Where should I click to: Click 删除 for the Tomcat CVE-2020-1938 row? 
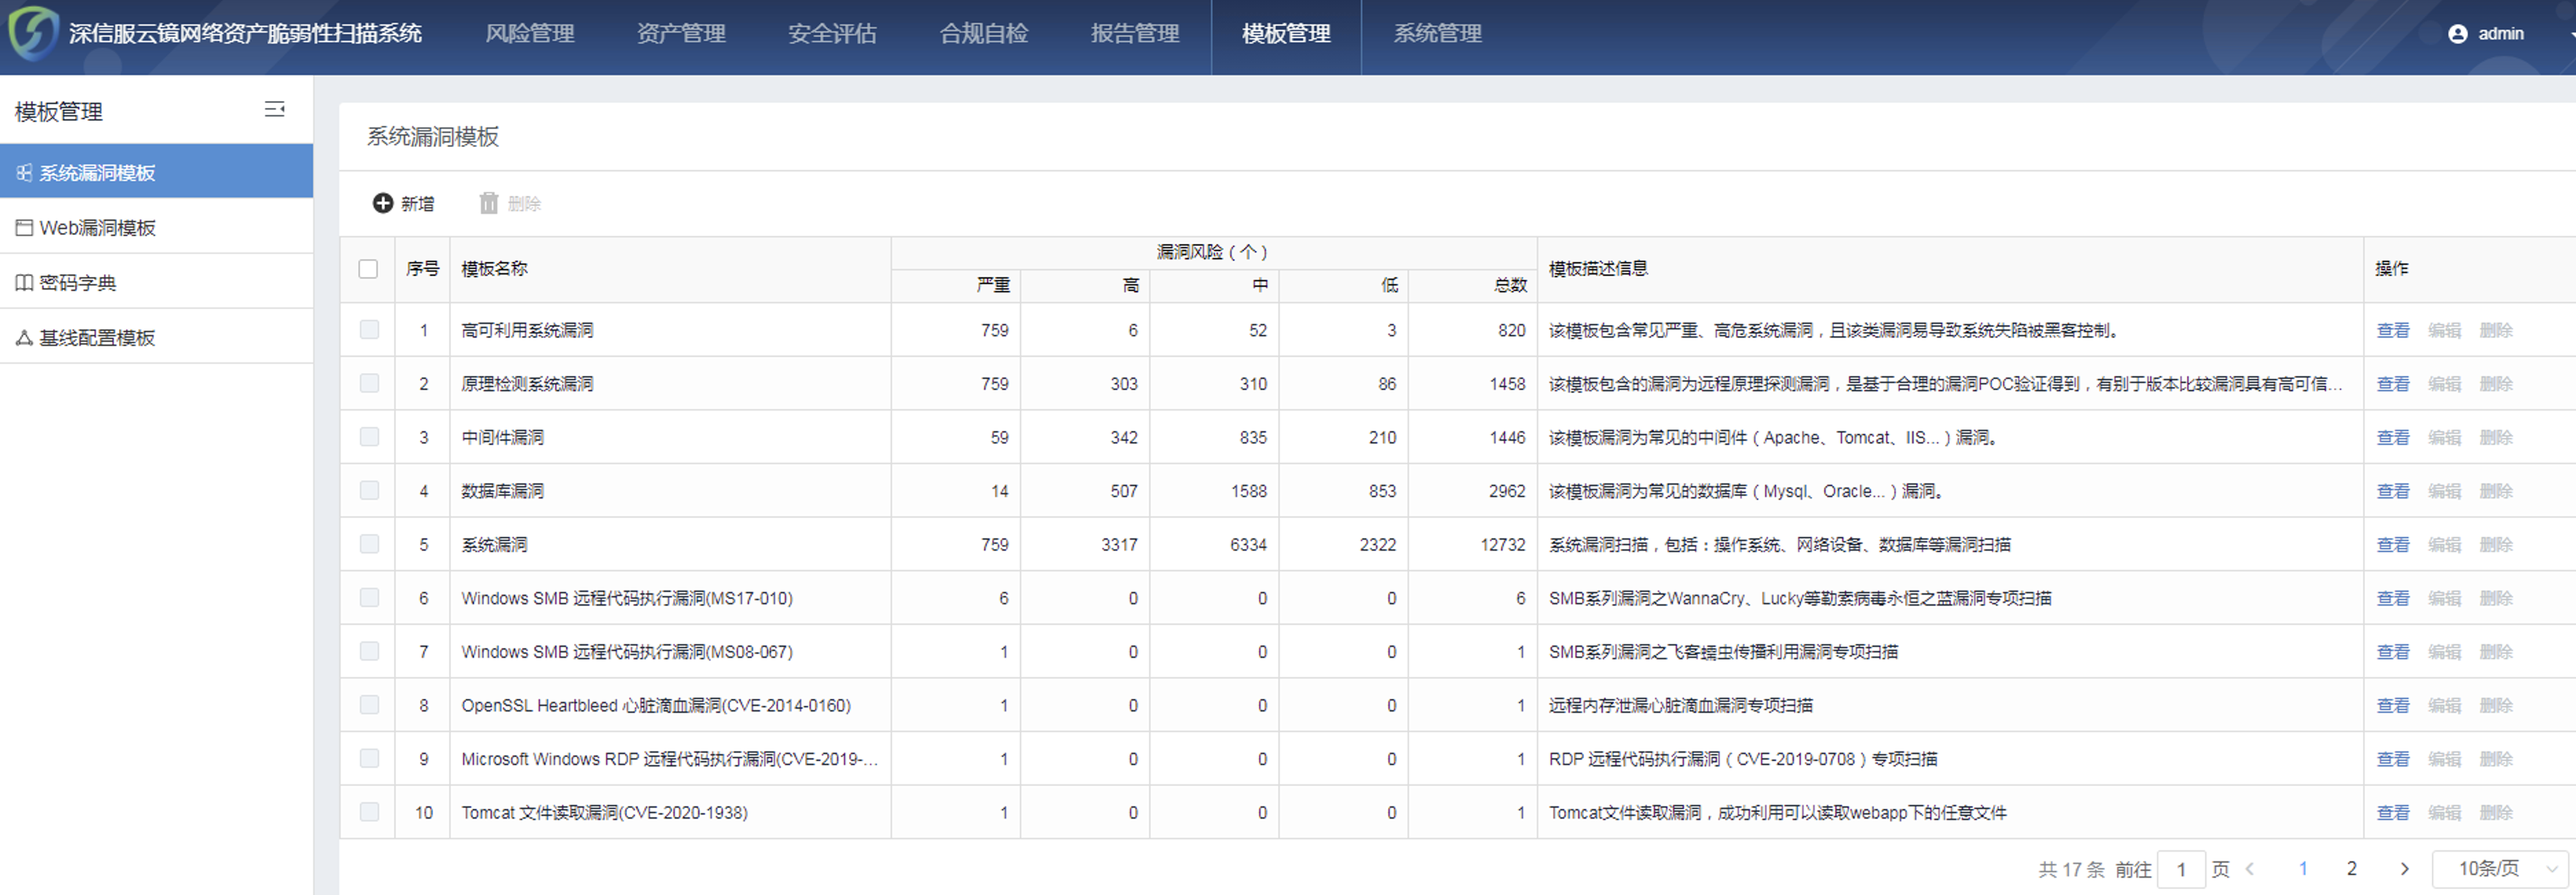tap(2496, 812)
